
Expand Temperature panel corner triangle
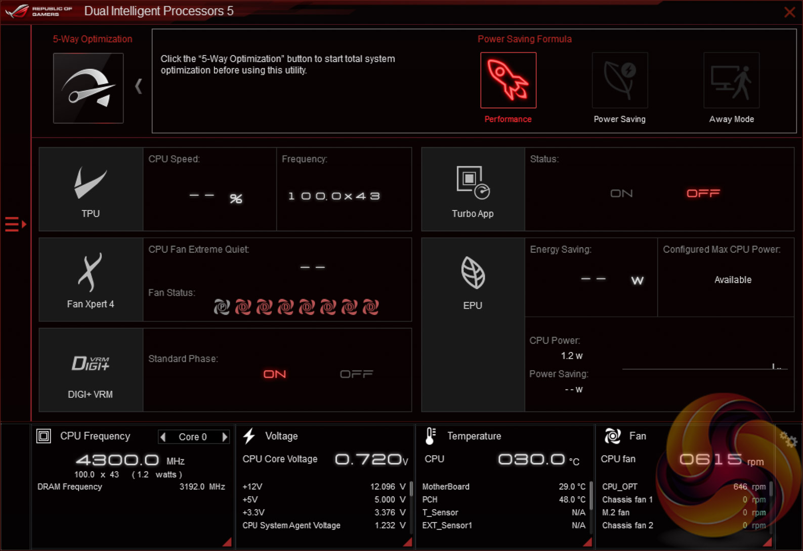point(587,542)
